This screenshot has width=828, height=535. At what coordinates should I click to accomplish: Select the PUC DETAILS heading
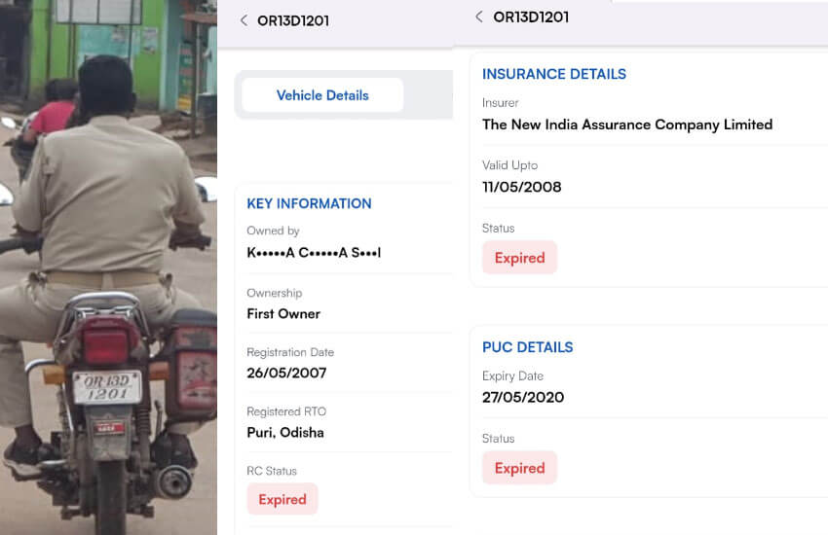pyautogui.click(x=528, y=347)
